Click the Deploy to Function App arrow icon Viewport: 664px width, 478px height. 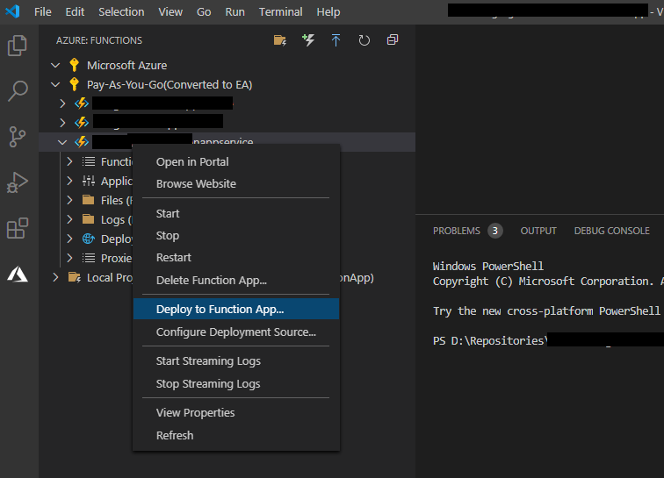click(x=336, y=40)
